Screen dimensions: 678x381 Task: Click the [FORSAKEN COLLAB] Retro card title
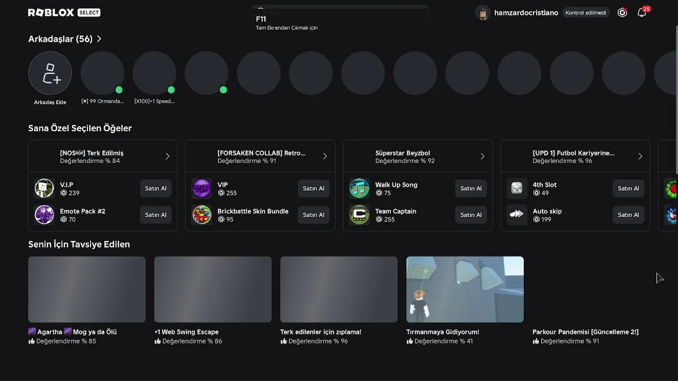(261, 153)
